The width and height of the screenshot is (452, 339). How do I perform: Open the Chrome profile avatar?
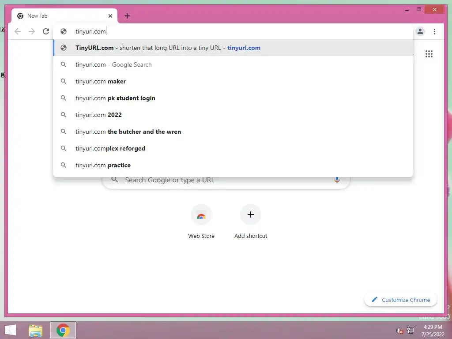pyautogui.click(x=420, y=31)
